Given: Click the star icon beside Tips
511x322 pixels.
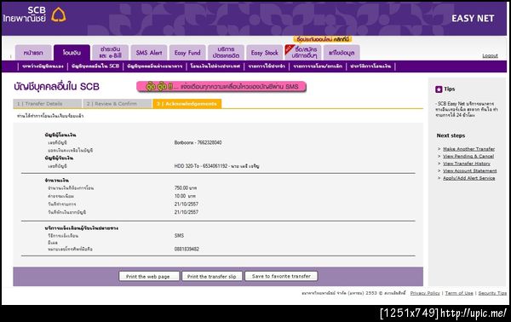Looking at the screenshot, I should 439,89.
